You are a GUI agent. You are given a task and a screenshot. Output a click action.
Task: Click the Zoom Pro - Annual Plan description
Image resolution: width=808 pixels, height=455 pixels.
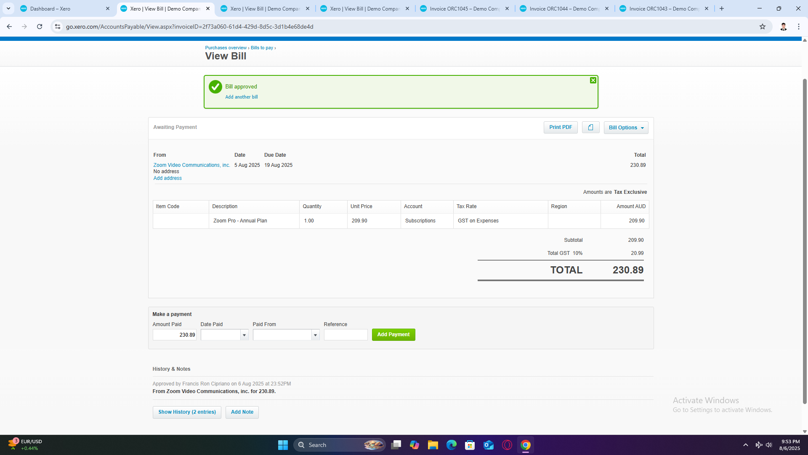pyautogui.click(x=240, y=221)
